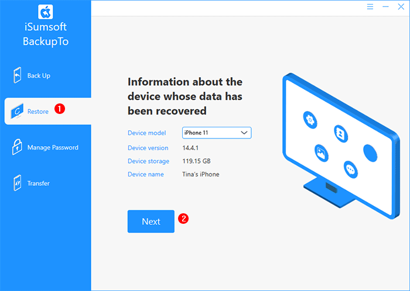Click the Device storage label
This screenshot has height=291, width=410.
148,161
